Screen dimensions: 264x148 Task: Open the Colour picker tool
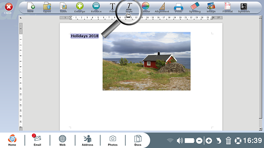coord(146,8)
